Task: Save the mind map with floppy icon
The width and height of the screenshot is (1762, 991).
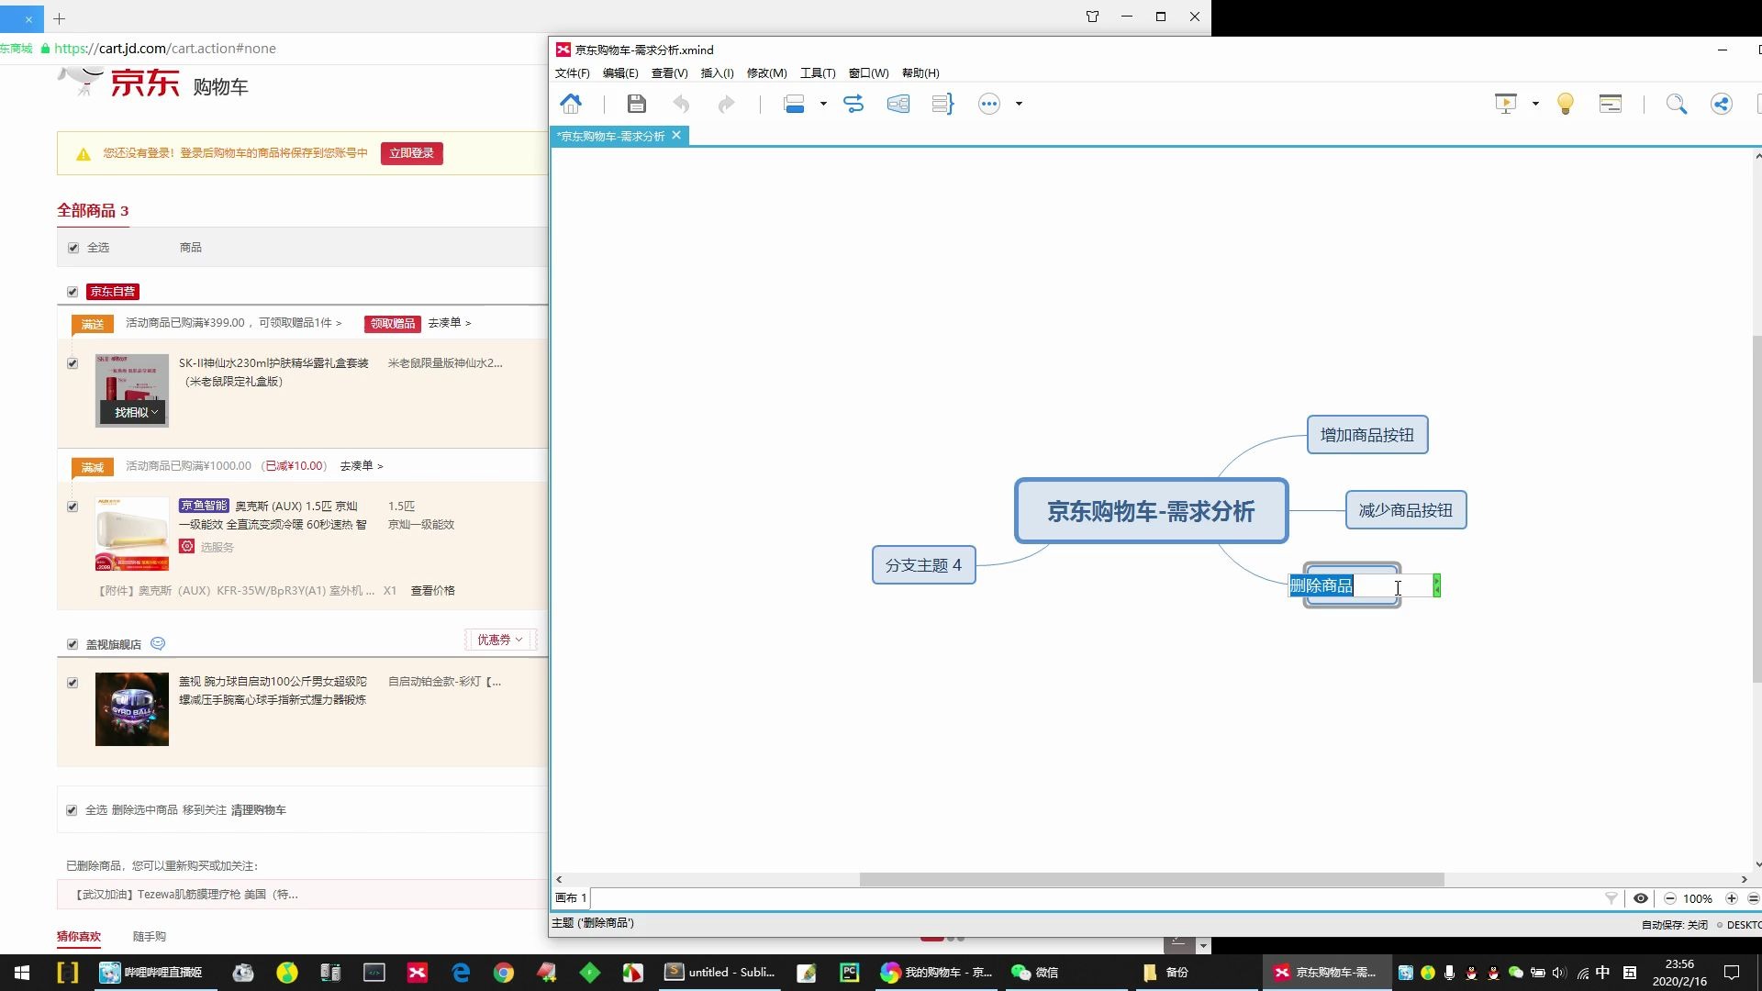Action: tap(636, 104)
